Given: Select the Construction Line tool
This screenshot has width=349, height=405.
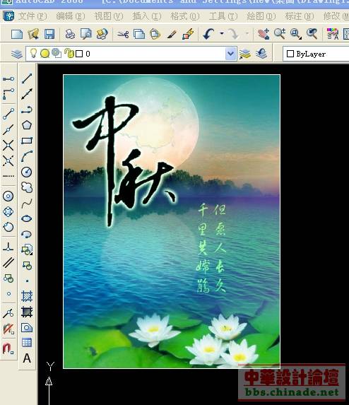Looking at the screenshot, I should pos(27,94).
